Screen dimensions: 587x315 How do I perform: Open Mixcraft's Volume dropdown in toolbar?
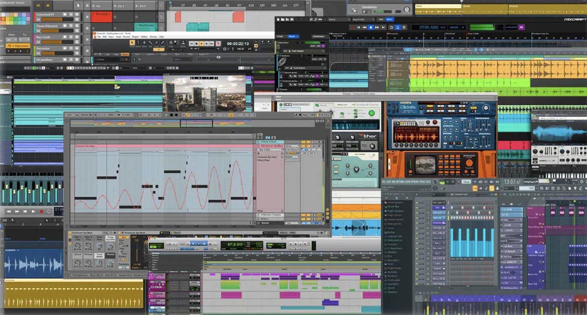tap(339, 19)
